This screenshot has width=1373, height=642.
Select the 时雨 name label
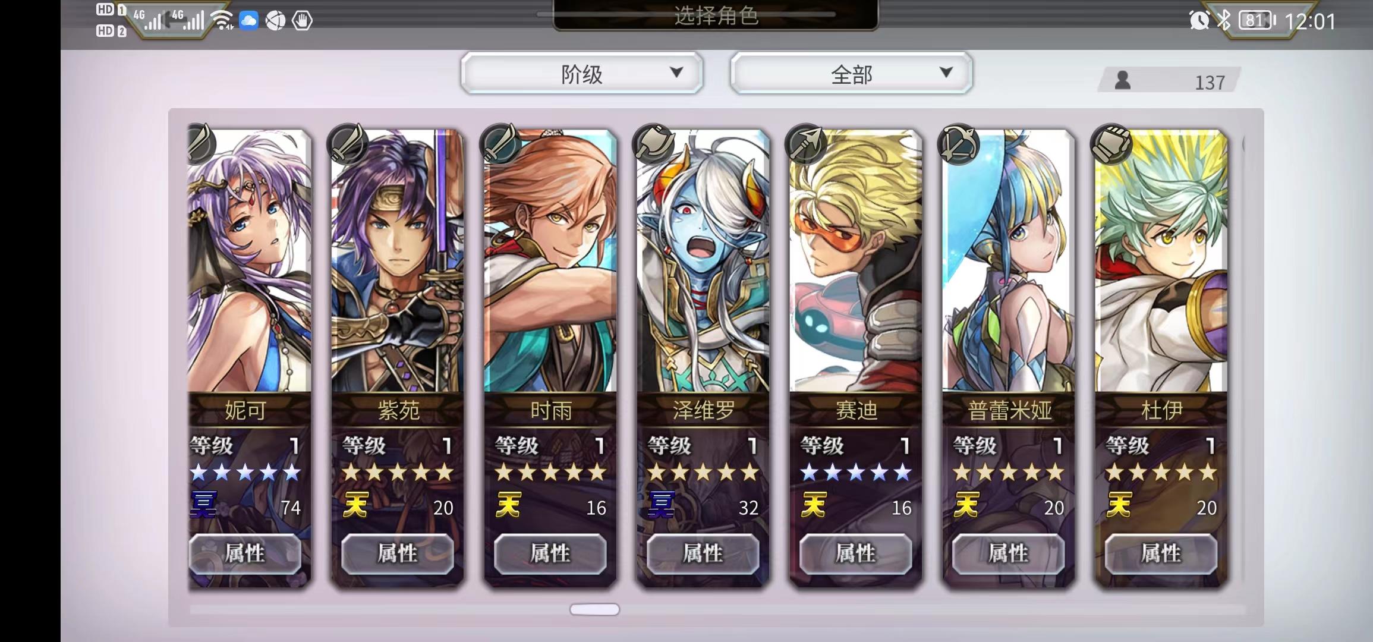pyautogui.click(x=550, y=410)
